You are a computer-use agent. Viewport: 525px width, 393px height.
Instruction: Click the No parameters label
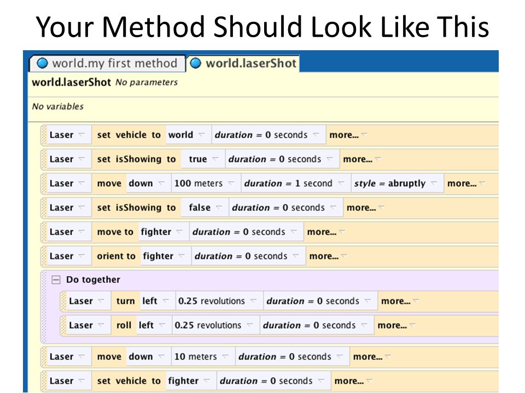(x=147, y=82)
